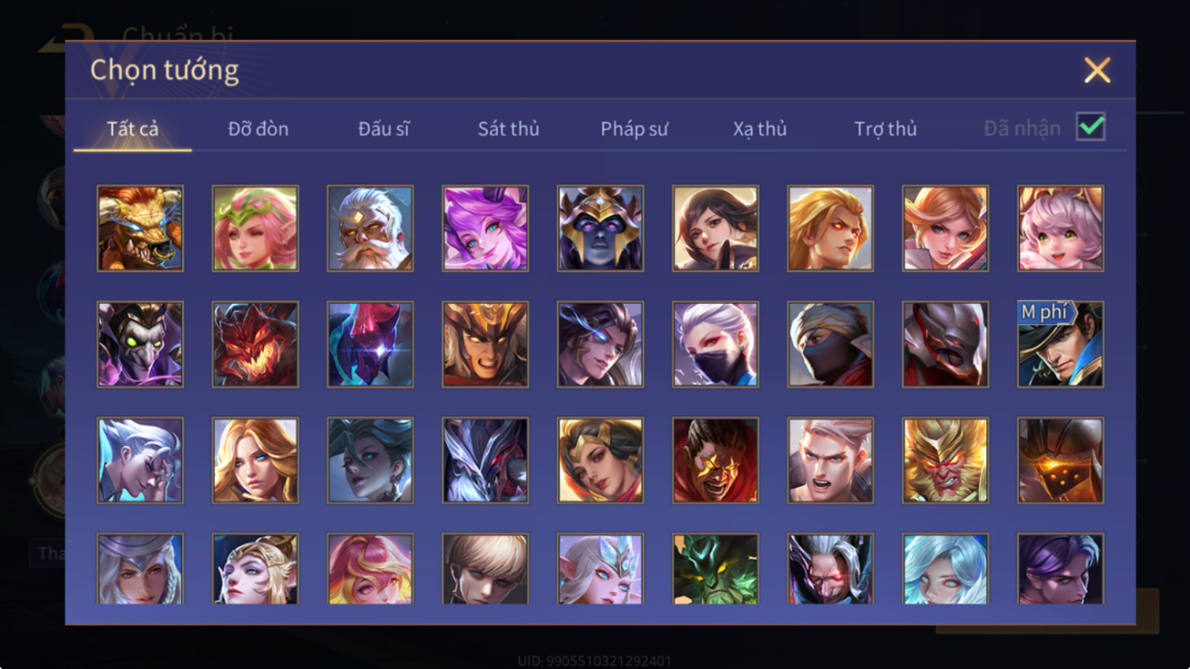Toggle the Đã nhận checkbox
This screenshot has height=669, width=1190.
tap(1090, 127)
